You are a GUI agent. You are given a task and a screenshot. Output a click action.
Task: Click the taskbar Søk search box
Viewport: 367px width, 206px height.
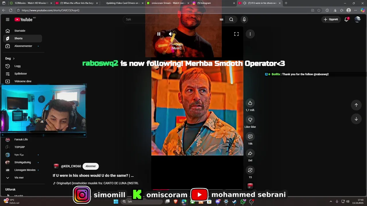pyautogui.click(x=142, y=201)
